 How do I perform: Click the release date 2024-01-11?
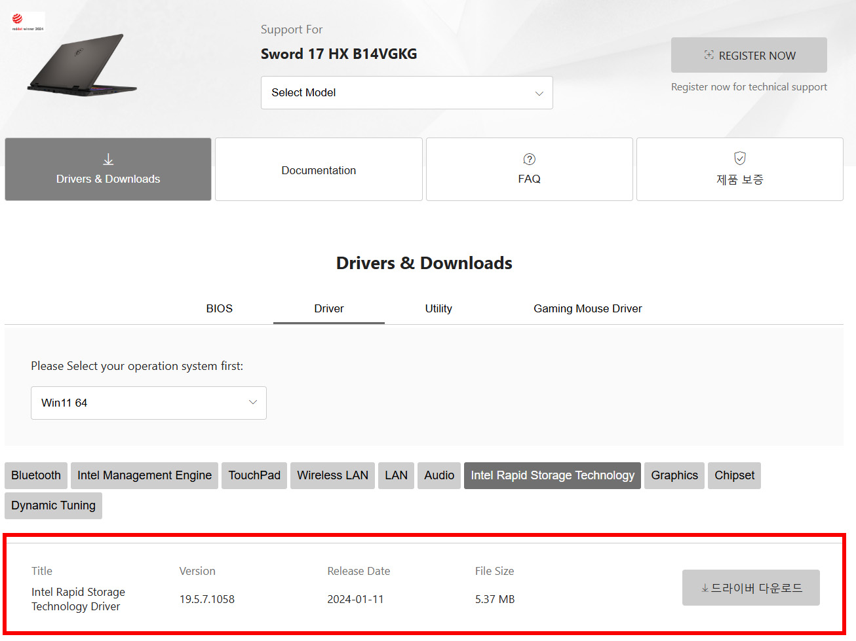(355, 599)
